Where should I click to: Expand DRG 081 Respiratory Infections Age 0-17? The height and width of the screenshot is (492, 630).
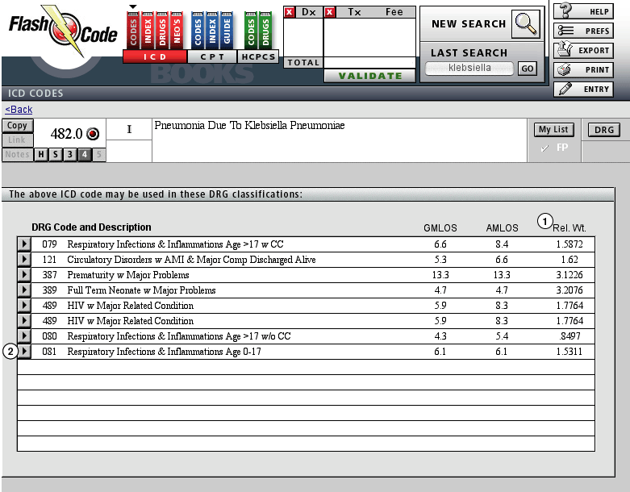[x=24, y=352]
